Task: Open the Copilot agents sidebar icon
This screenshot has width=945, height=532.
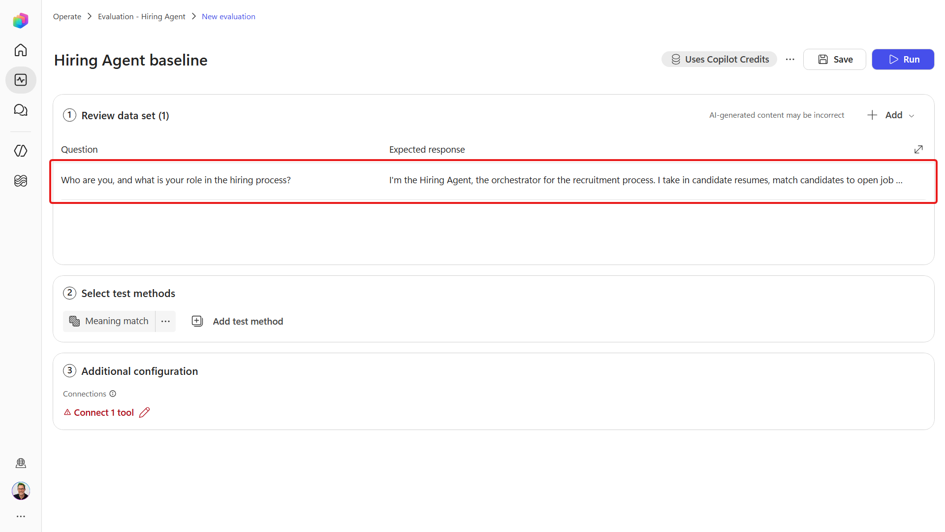Action: point(21,150)
